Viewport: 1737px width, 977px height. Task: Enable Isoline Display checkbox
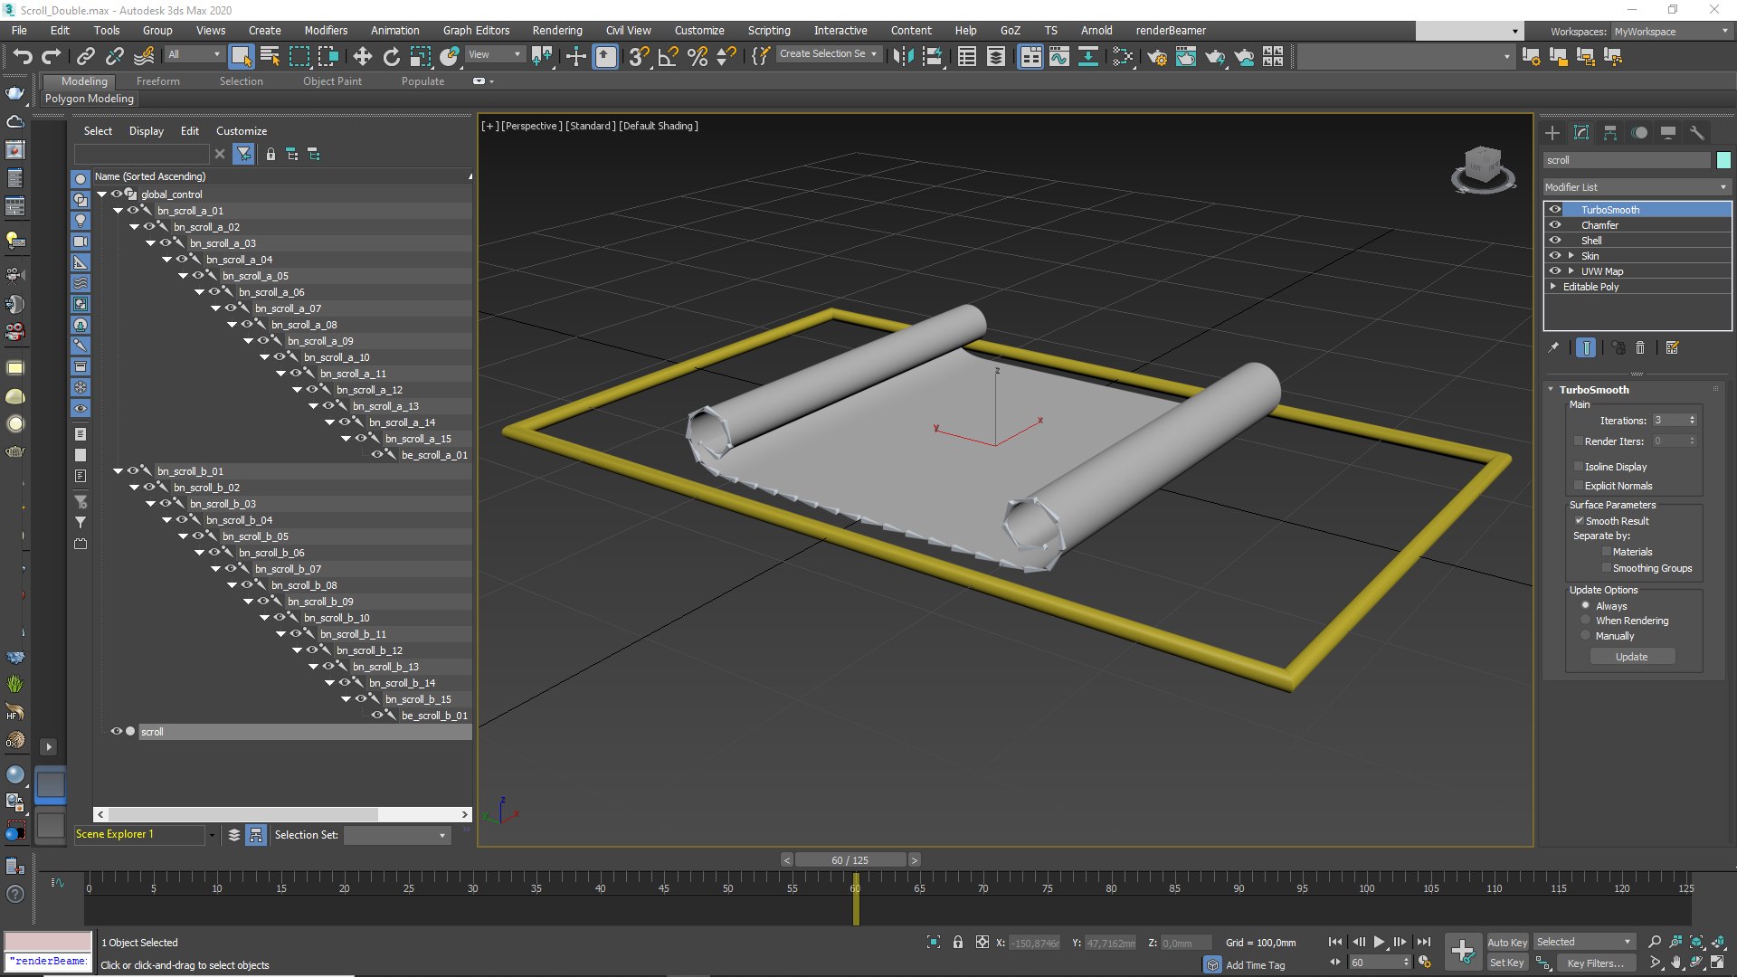(1579, 467)
